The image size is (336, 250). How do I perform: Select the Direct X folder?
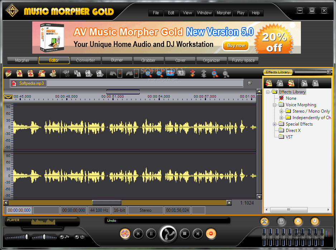290,130
